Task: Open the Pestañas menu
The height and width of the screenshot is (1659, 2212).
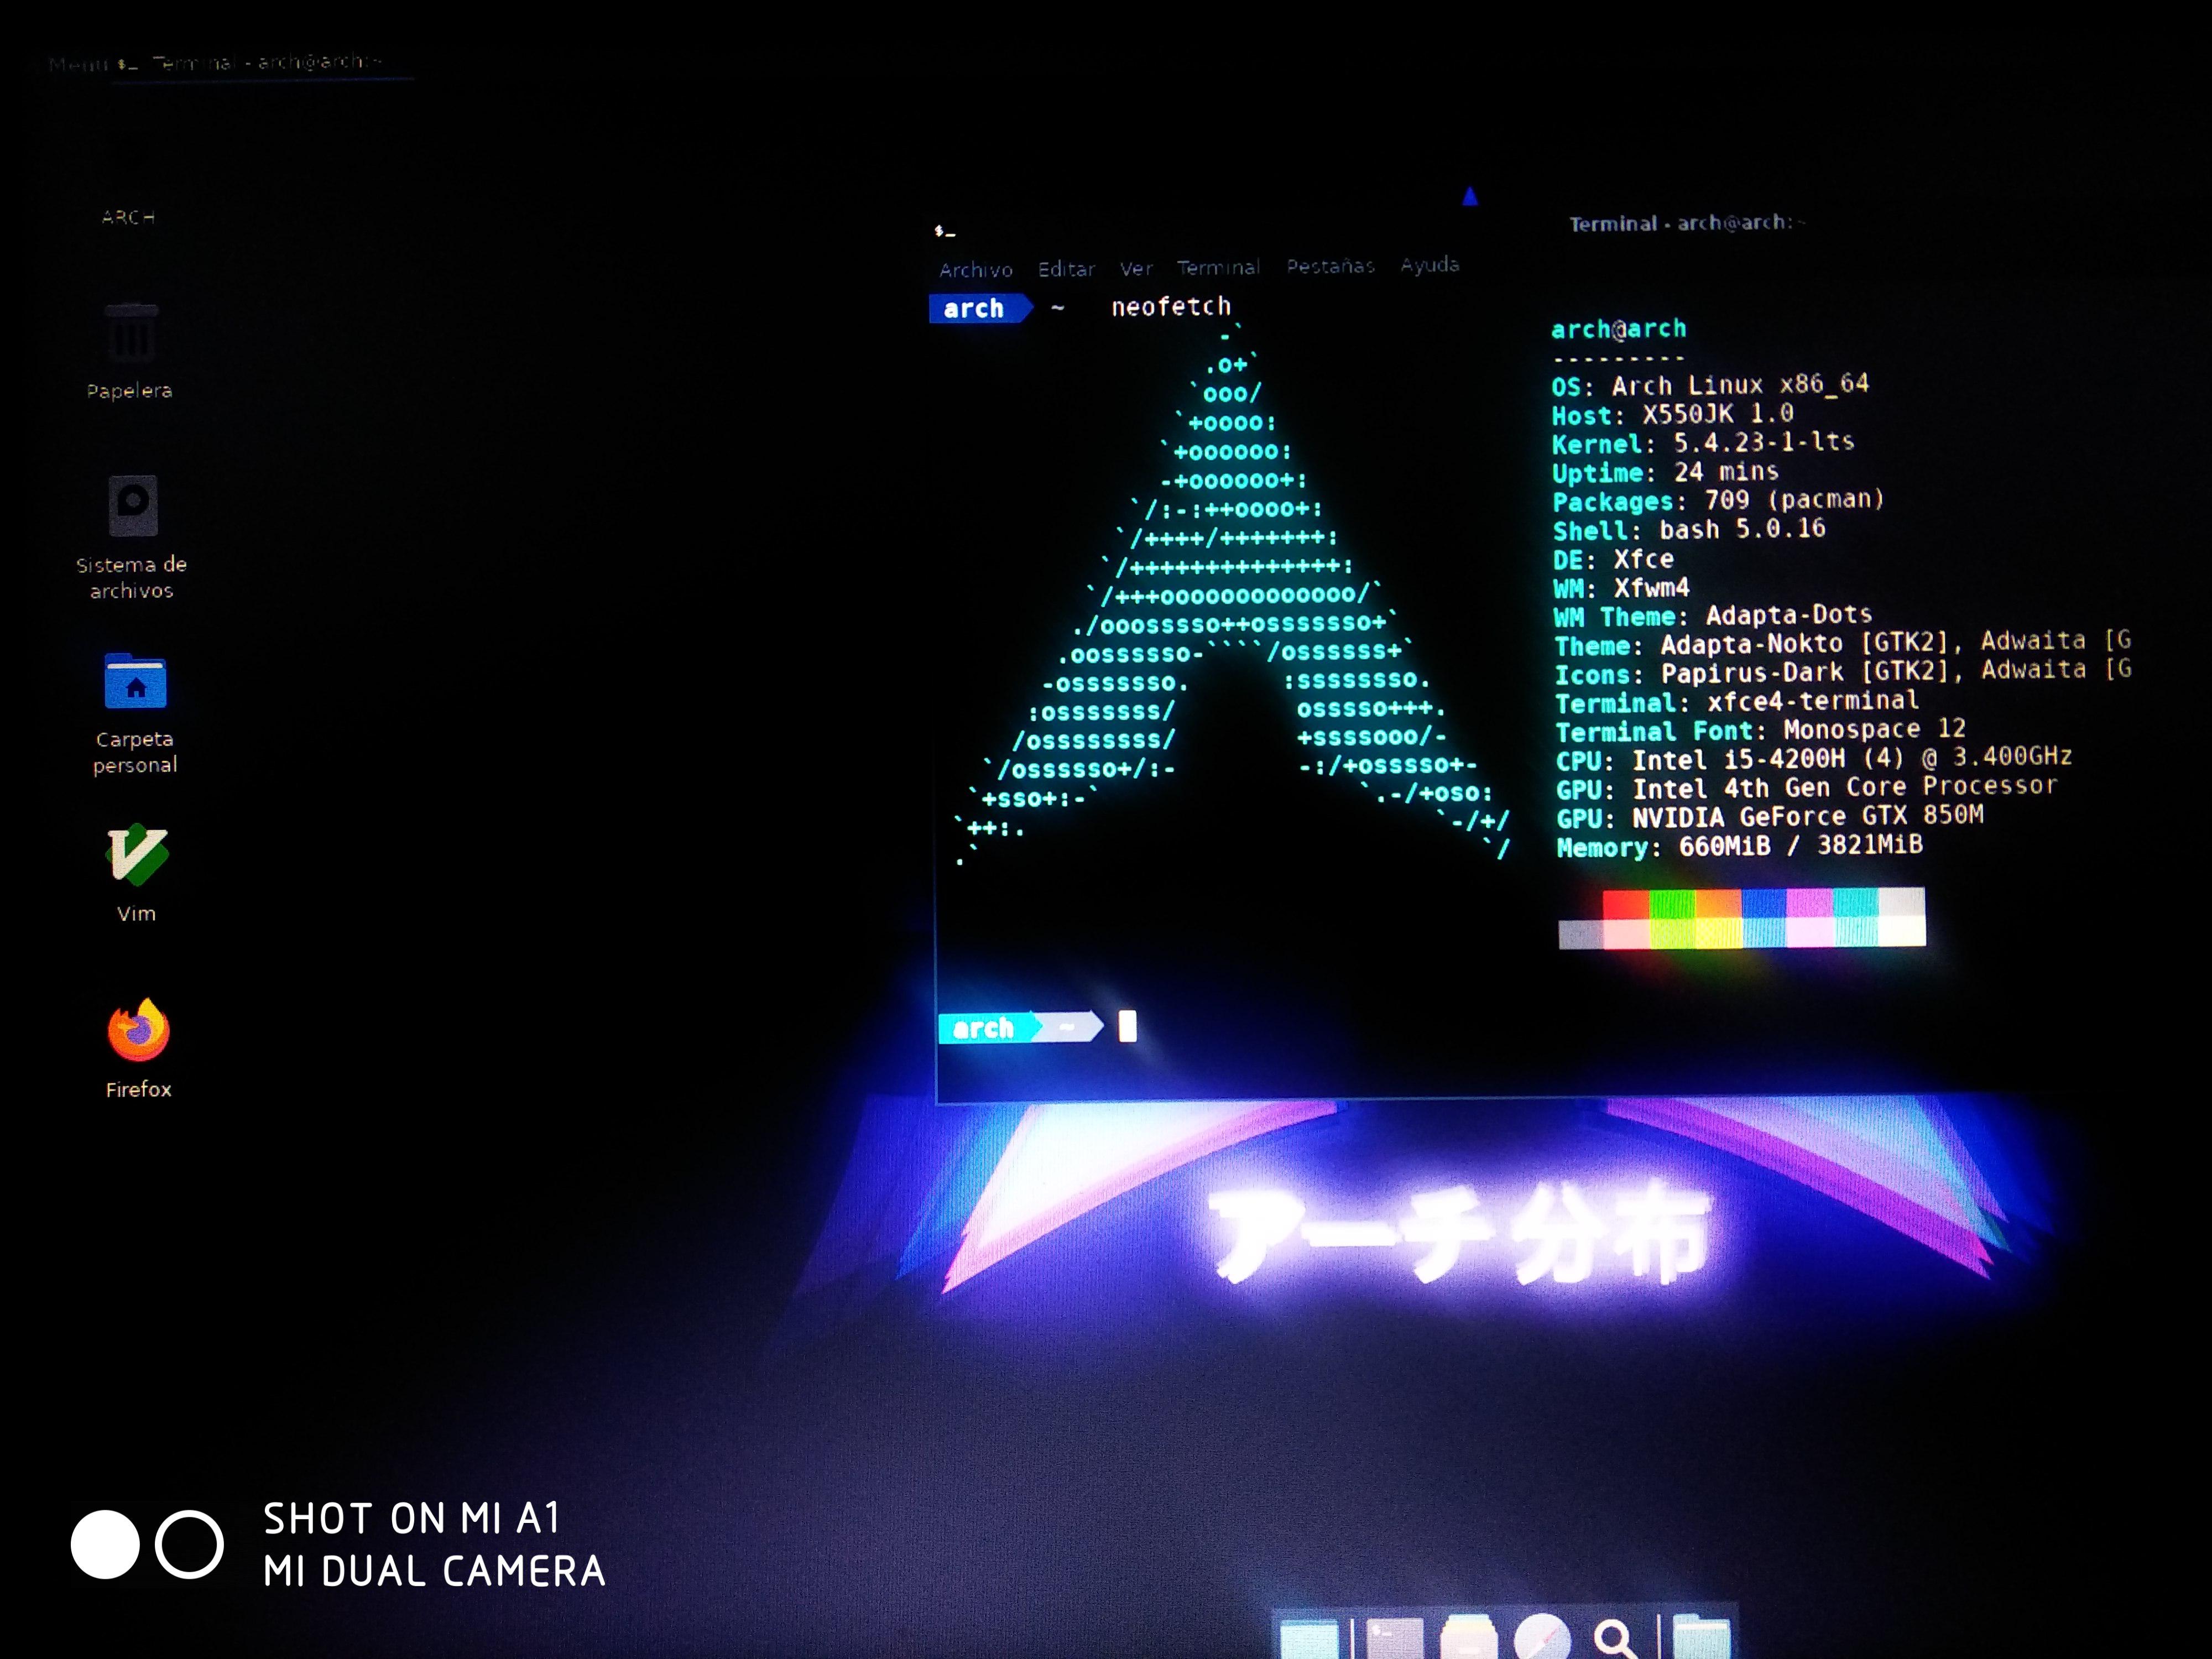Action: pos(1330,266)
